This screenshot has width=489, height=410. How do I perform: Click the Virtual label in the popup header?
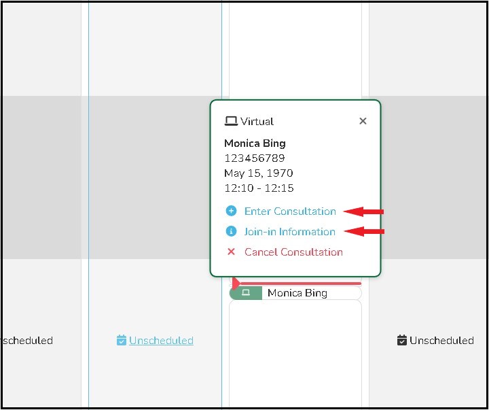click(x=257, y=122)
